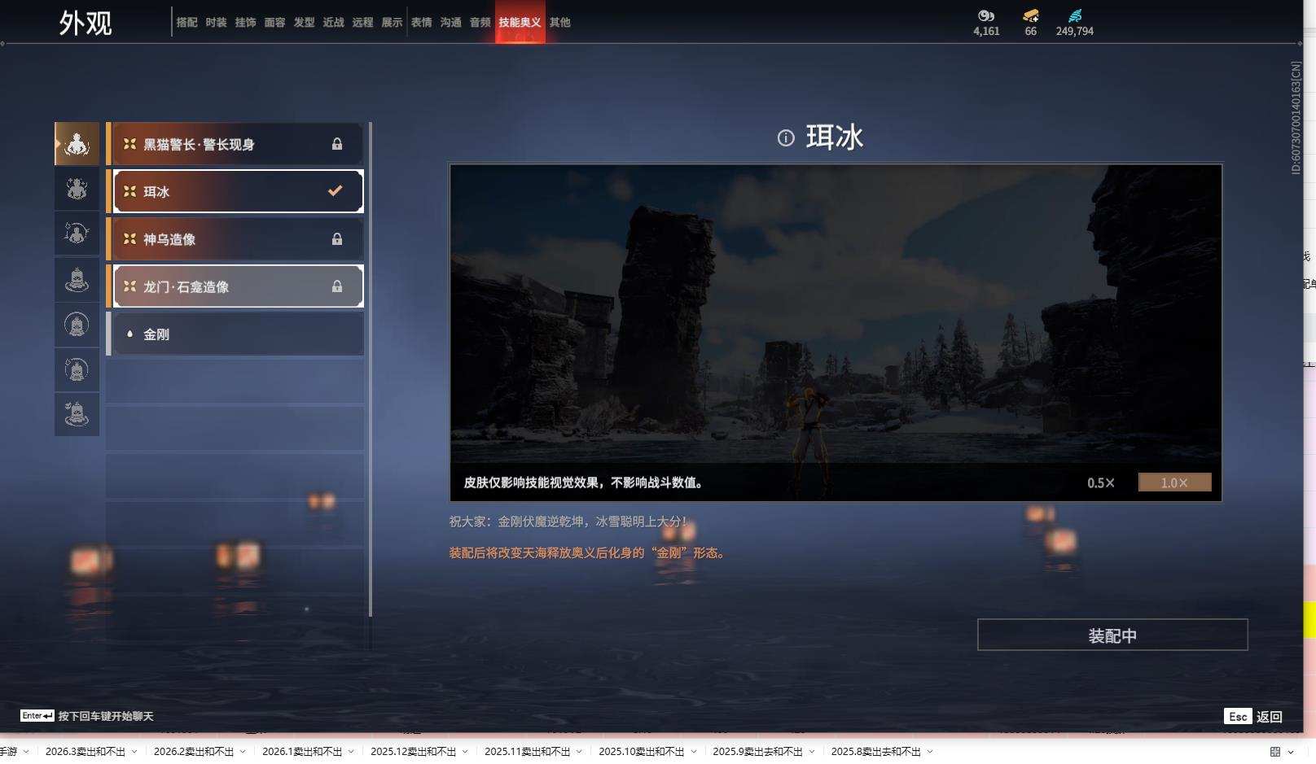Click the 装配中 button
Screen dimensions: 1316x764
tap(1112, 635)
